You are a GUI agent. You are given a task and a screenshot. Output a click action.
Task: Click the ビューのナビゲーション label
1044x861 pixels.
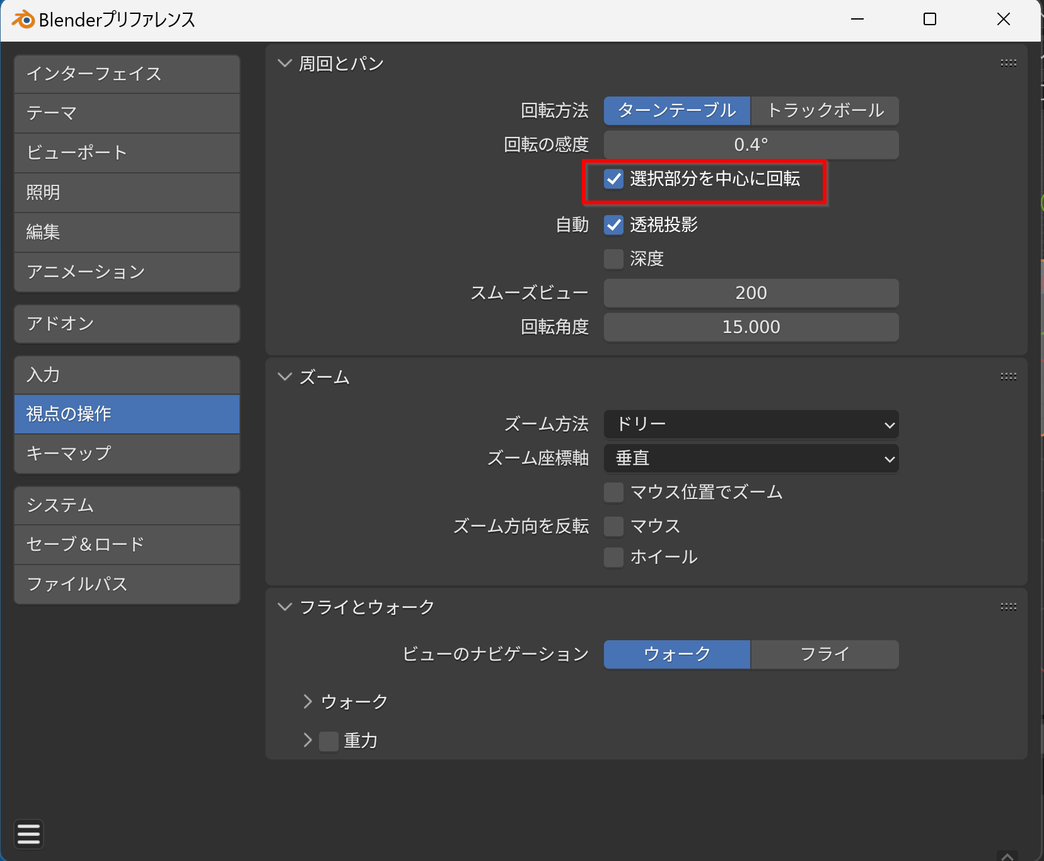(496, 655)
